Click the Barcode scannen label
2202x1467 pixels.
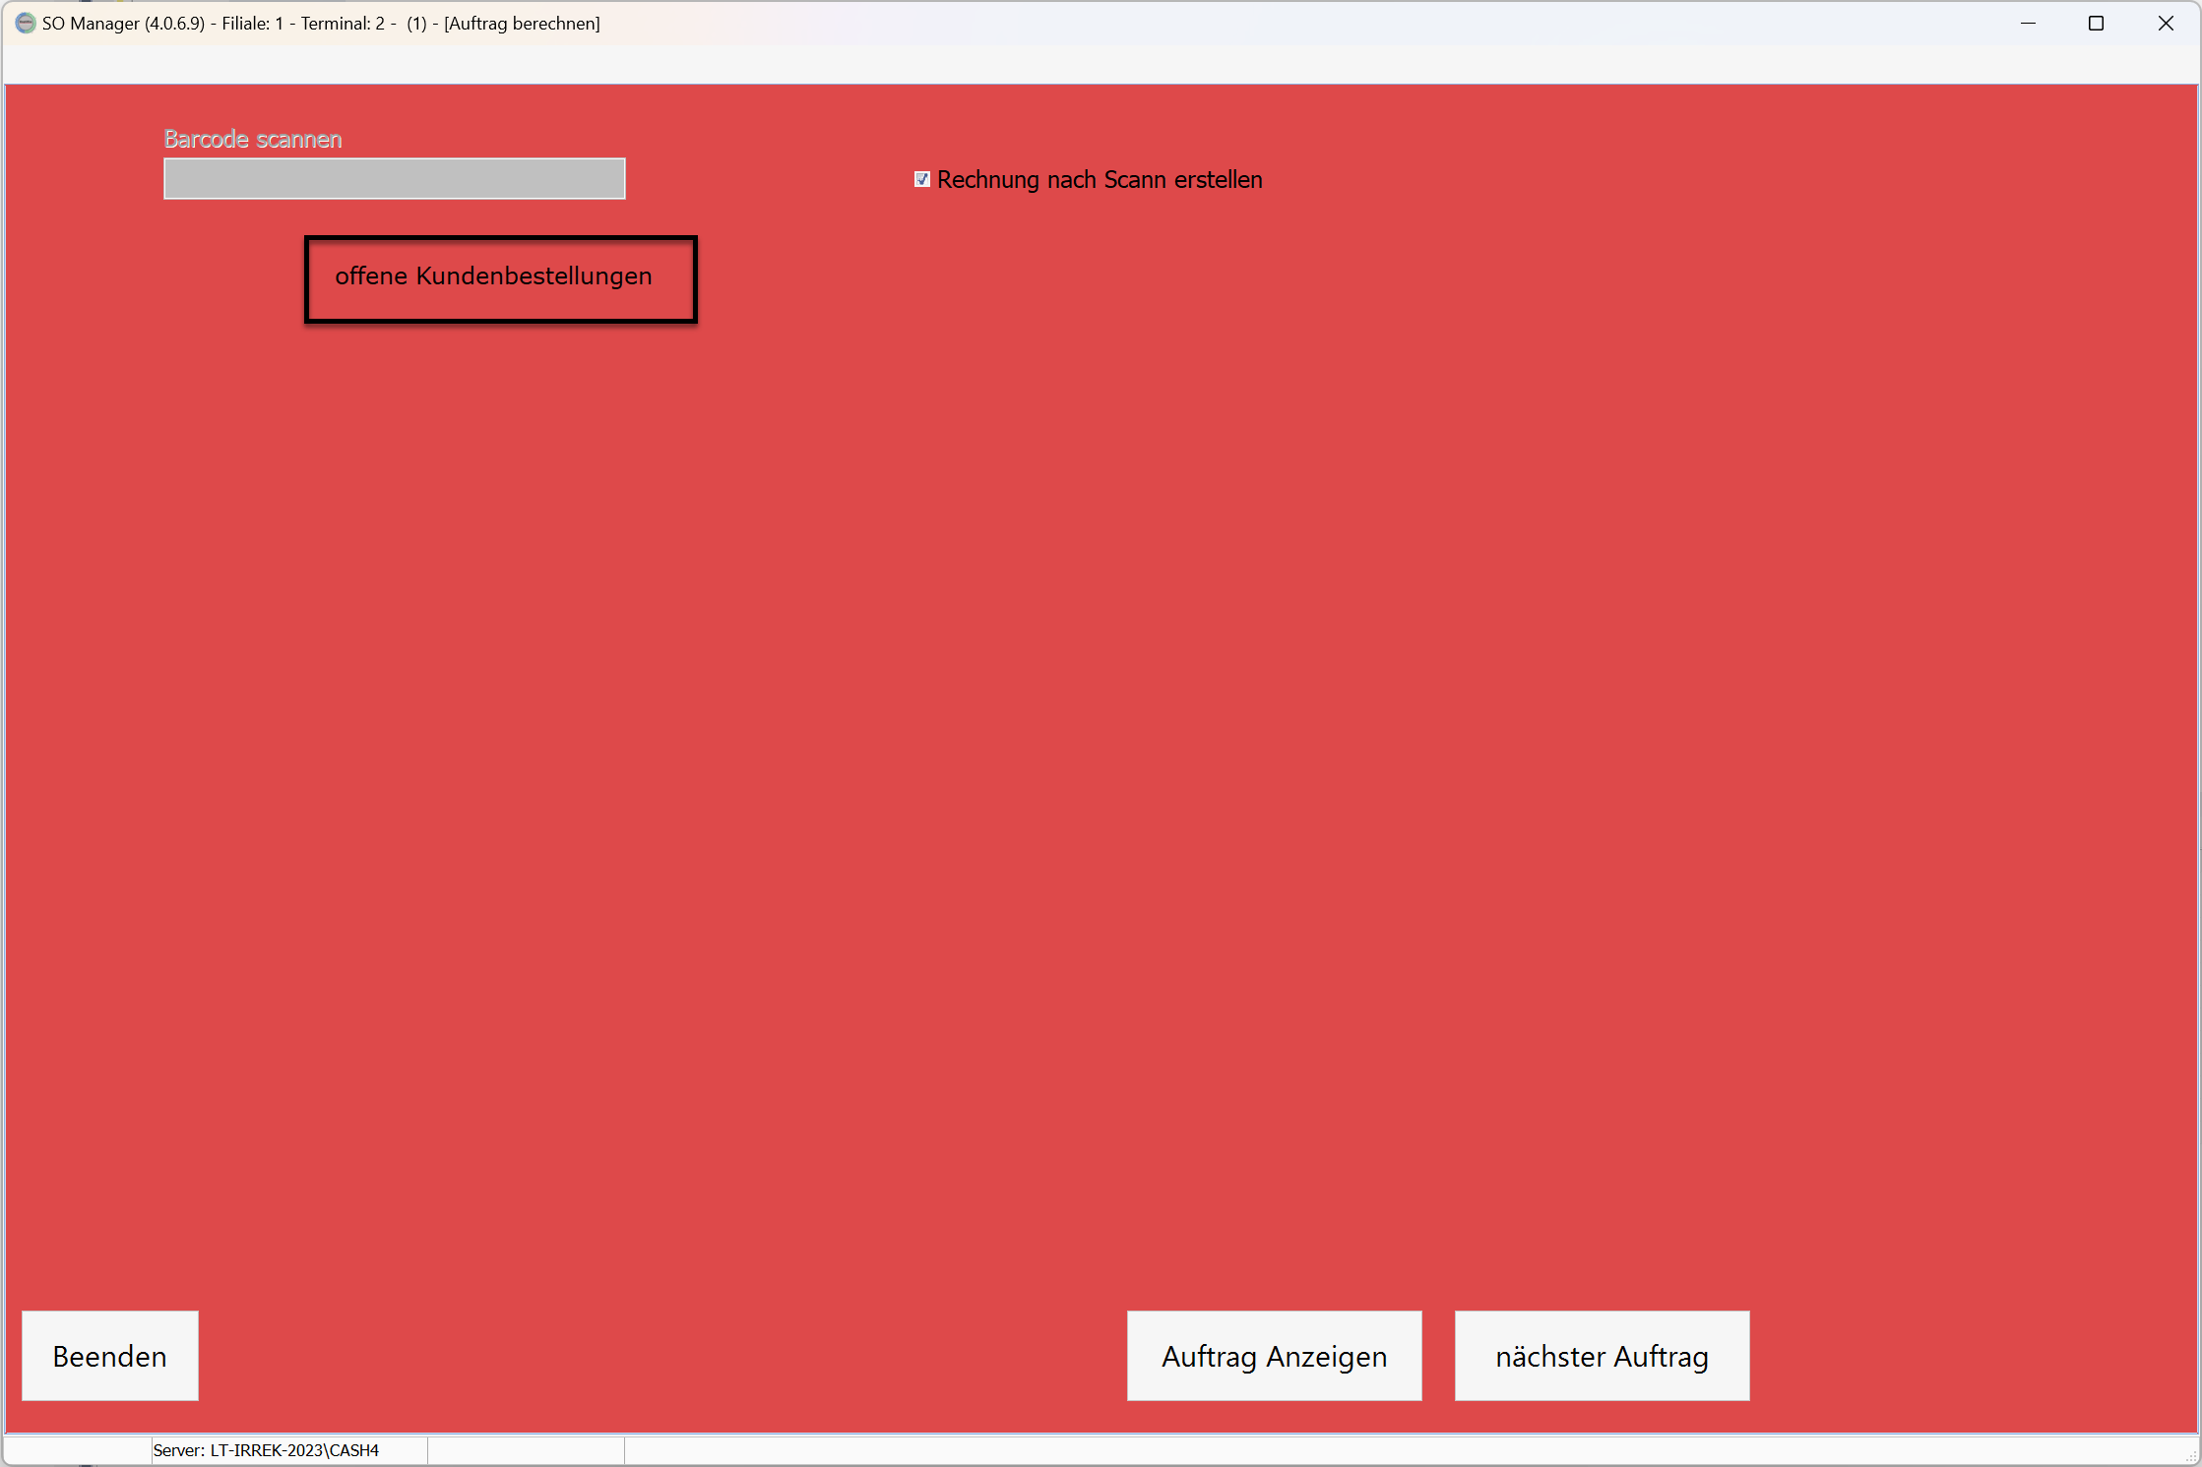click(253, 139)
